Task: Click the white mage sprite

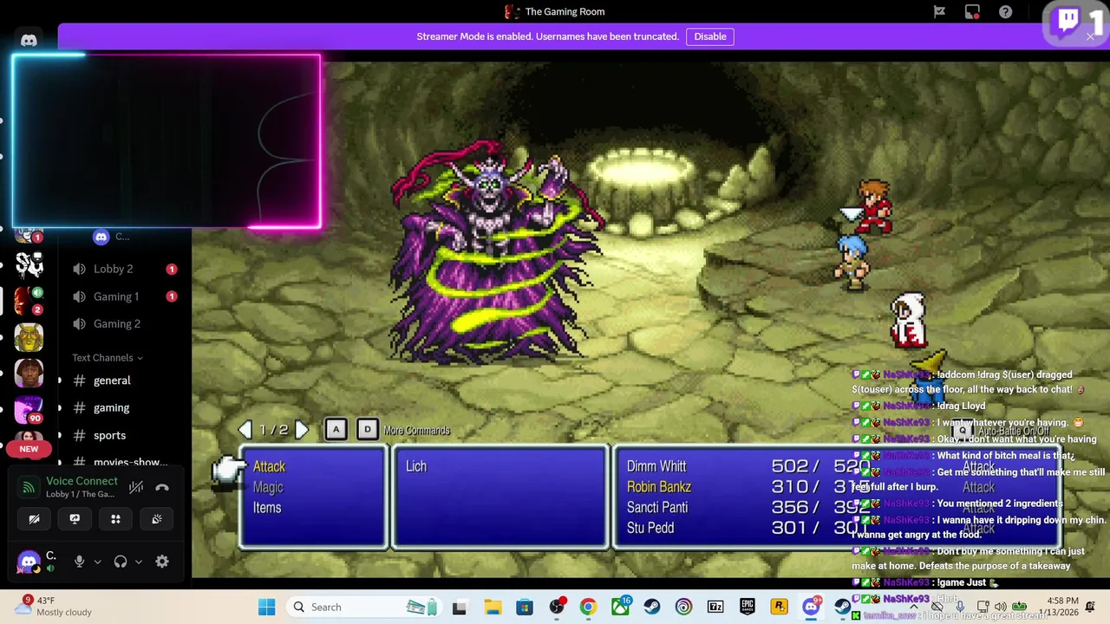Action: click(x=909, y=320)
